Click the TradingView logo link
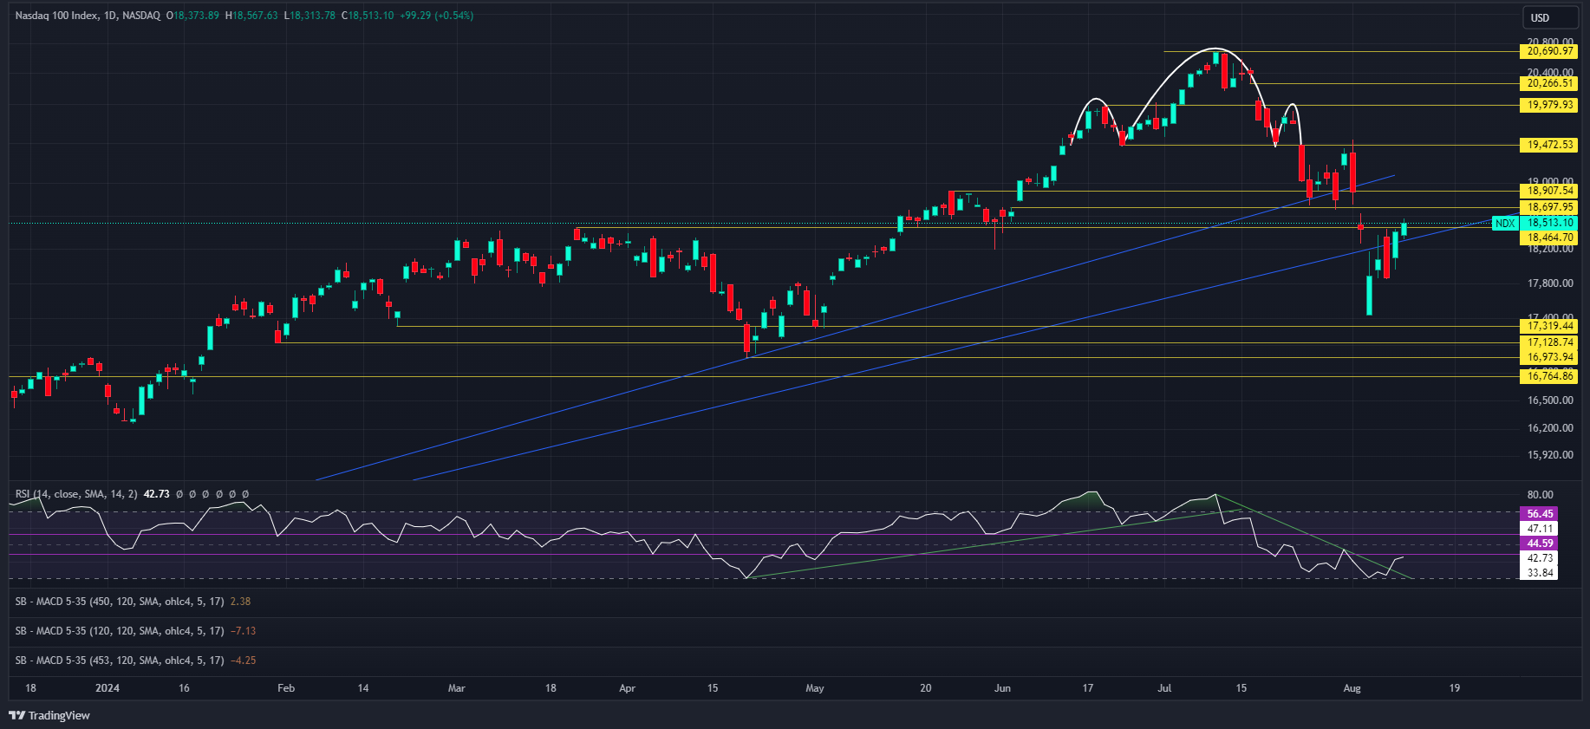The image size is (1590, 729). pyautogui.click(x=49, y=715)
